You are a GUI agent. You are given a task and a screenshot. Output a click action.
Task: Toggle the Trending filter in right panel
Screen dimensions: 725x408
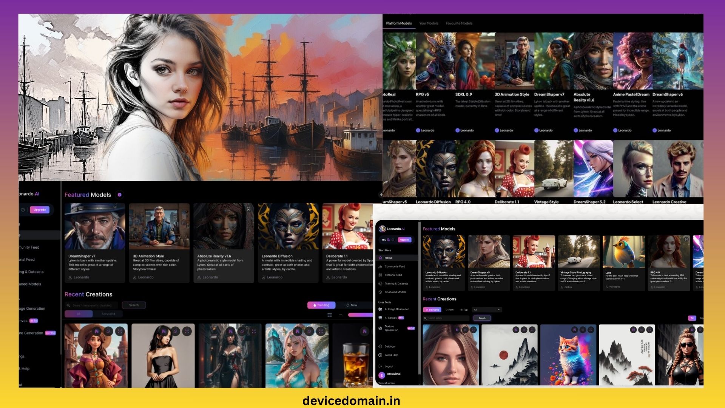click(432, 310)
